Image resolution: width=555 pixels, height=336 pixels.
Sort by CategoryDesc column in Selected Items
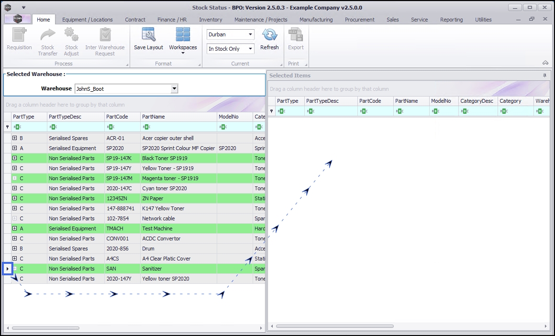[x=478, y=101]
